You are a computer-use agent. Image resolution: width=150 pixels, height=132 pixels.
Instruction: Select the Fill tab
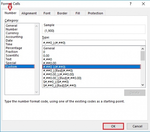[78, 13]
